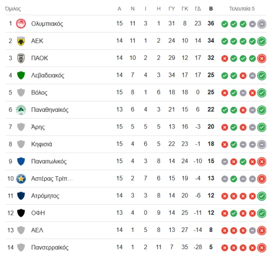277x260 pixels.
Task: Select Olympiacos's latest draw result circle
Action: click(x=262, y=24)
